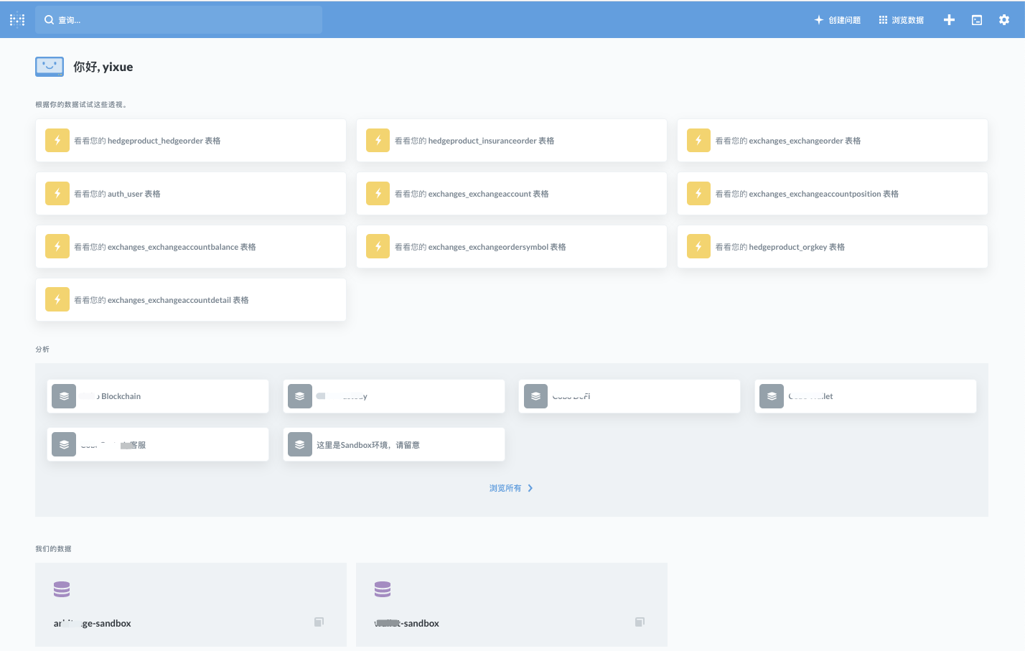Open settings via the gear icon
Image resolution: width=1025 pixels, height=651 pixels.
(1003, 19)
